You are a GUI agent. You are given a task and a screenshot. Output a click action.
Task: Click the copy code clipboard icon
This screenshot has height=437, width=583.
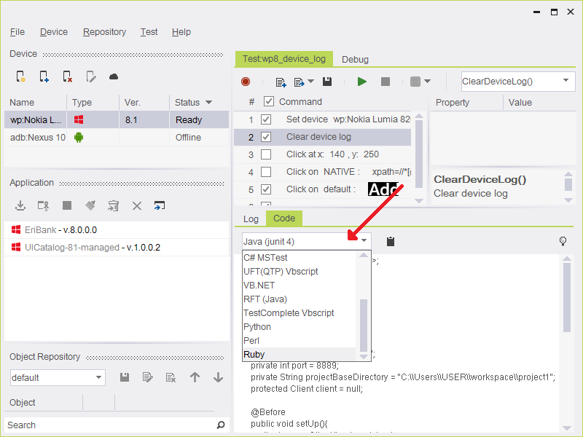coord(391,241)
